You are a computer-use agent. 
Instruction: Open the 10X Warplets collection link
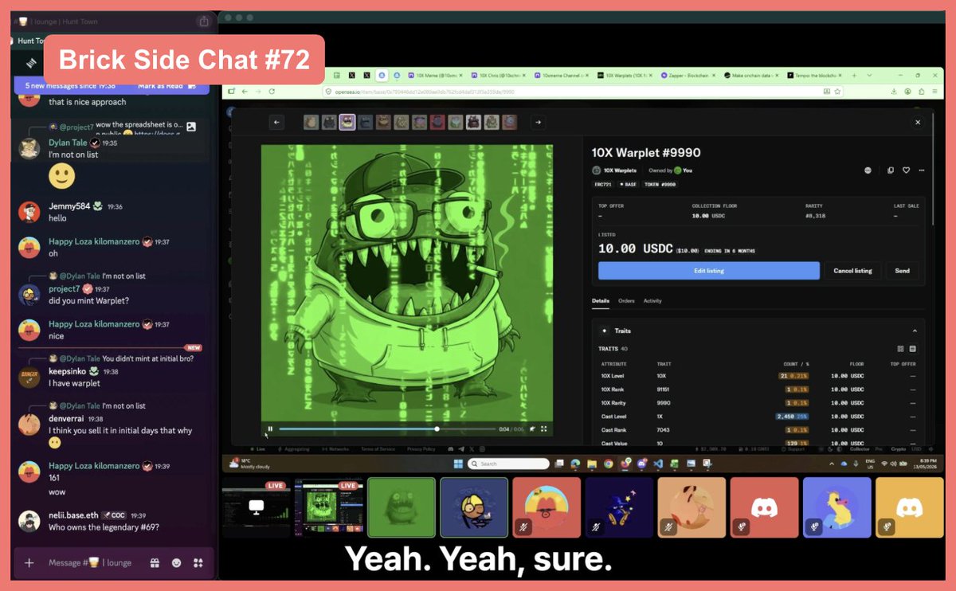pyautogui.click(x=620, y=170)
